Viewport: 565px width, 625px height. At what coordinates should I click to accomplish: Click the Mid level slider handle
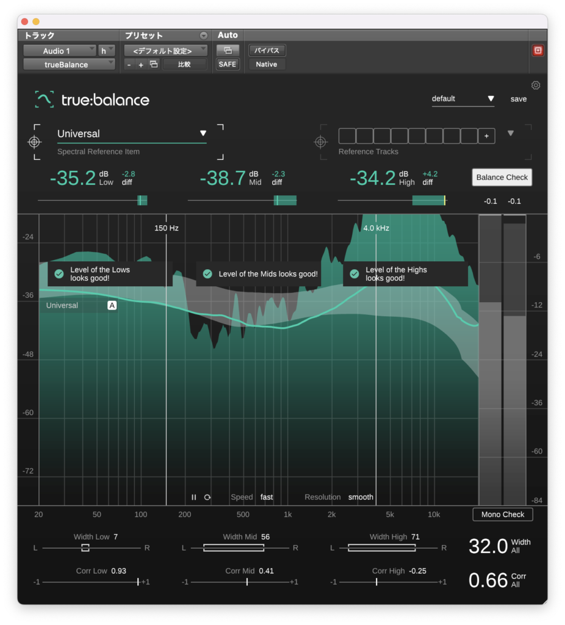click(285, 200)
